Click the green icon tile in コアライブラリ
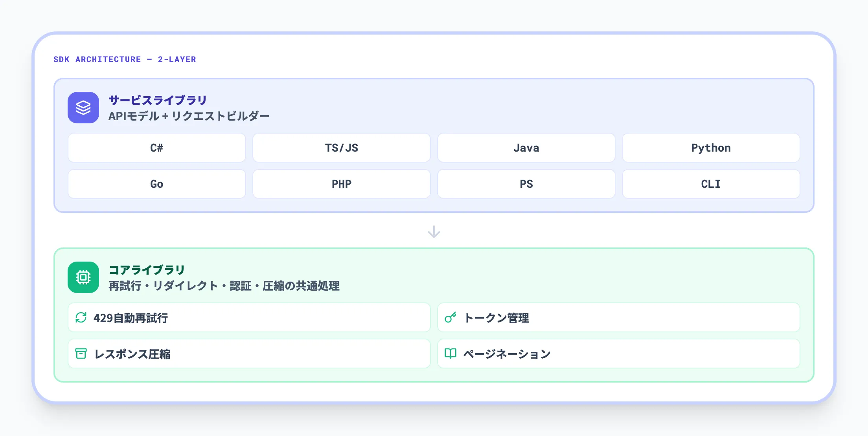 coord(83,277)
